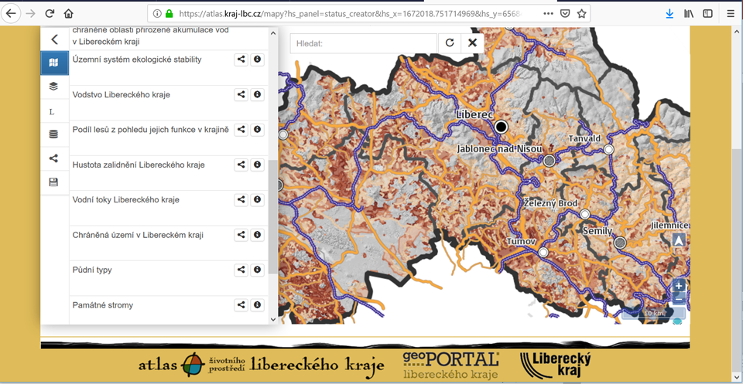Click the Hledat search field
Screen dimensions: 743x384
[x=364, y=43]
